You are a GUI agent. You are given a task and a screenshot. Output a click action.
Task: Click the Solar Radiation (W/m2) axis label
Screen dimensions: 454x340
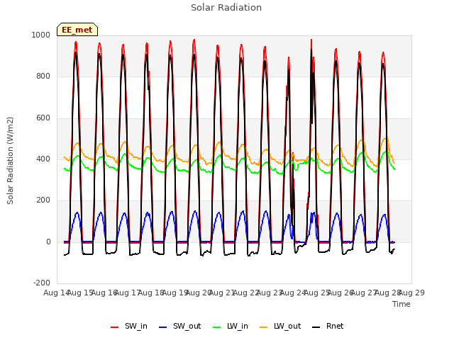pos(10,161)
